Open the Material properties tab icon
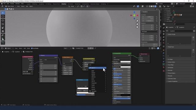This screenshot has width=196, height=110. tap(164, 67)
